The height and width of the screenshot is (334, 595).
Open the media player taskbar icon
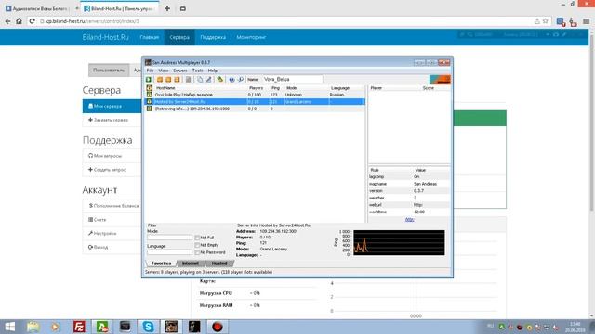(x=56, y=327)
